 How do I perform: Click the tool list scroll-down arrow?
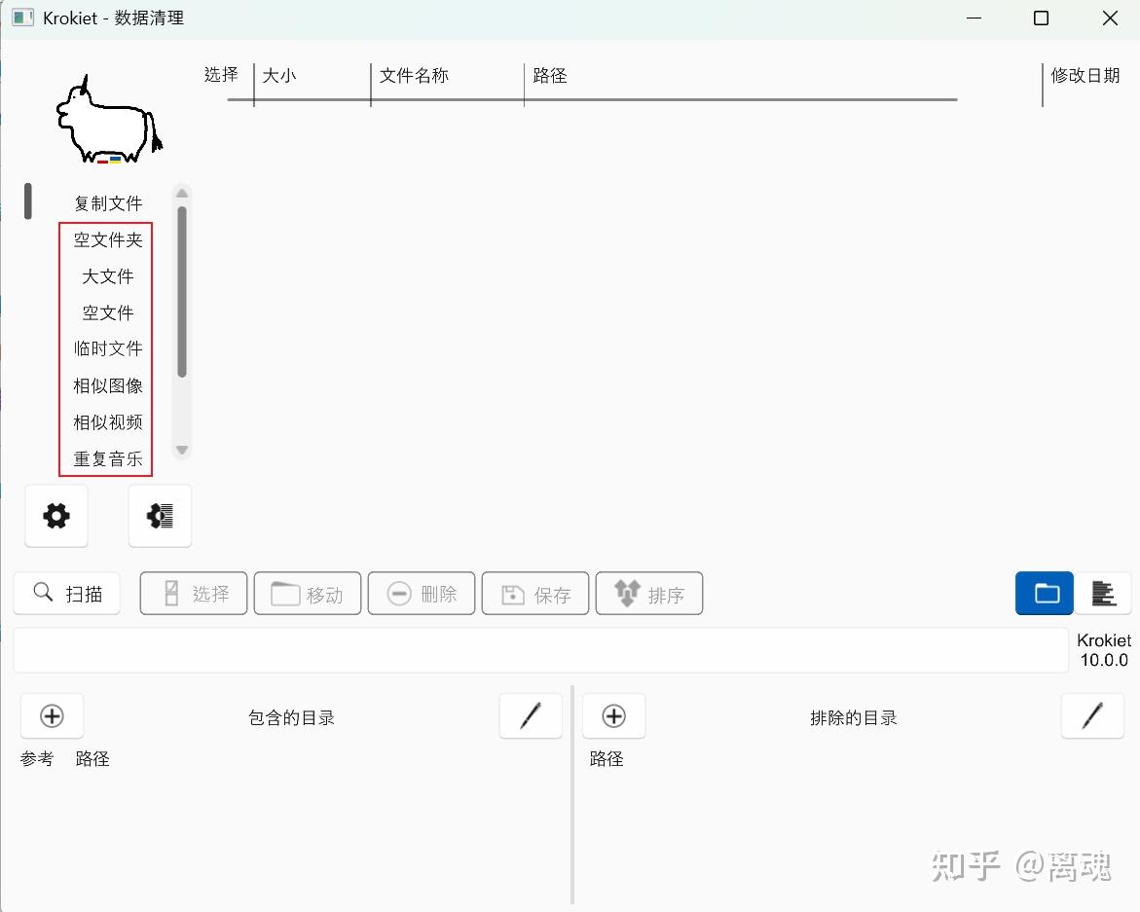click(x=182, y=450)
